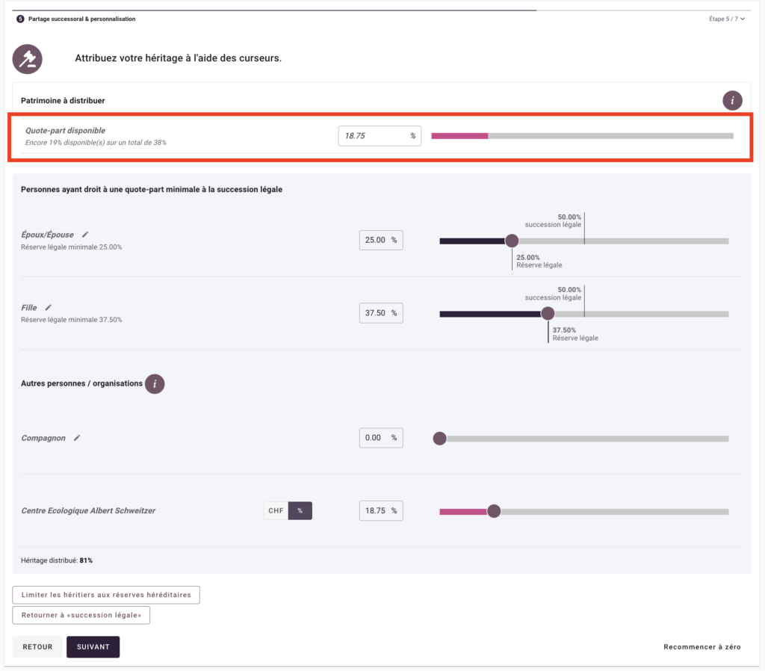Click the step 5 number badge
Image resolution: width=765 pixels, height=671 pixels.
(20, 19)
